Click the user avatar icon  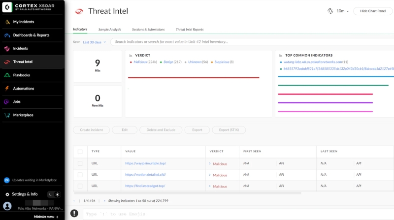(7, 206)
